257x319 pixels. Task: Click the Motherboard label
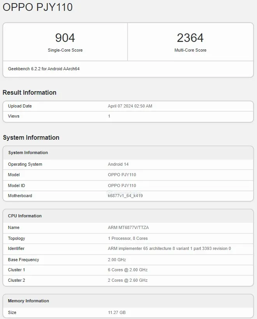tap(20, 196)
